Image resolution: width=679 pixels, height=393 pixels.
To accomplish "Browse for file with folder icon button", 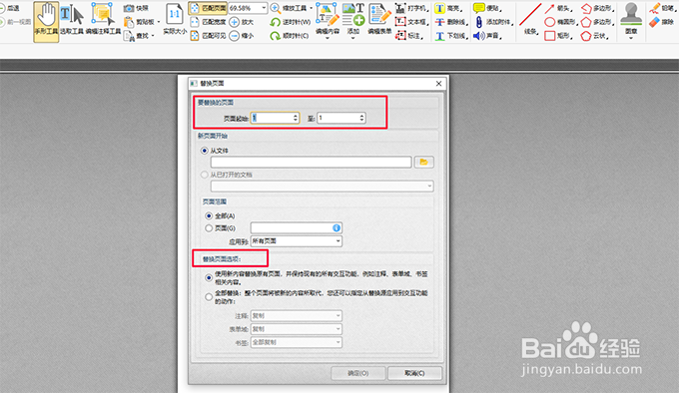I will [x=424, y=163].
